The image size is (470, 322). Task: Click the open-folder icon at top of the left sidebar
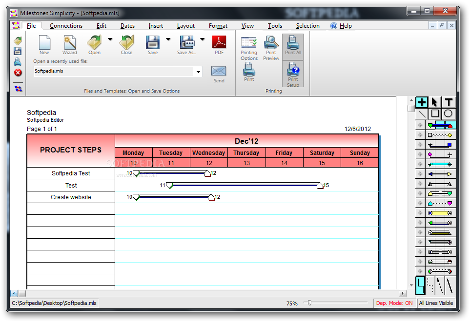click(18, 41)
